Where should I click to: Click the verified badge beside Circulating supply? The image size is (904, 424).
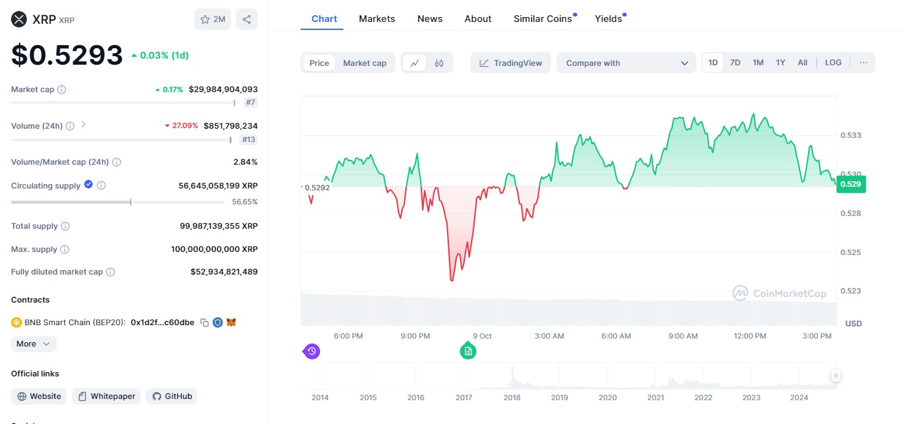[89, 184]
